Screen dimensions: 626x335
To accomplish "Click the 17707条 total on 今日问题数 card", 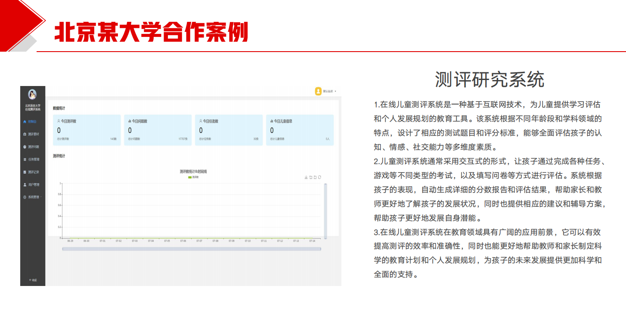I will coord(183,139).
